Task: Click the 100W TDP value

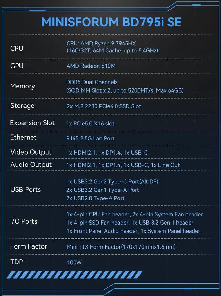Action: 74,262
